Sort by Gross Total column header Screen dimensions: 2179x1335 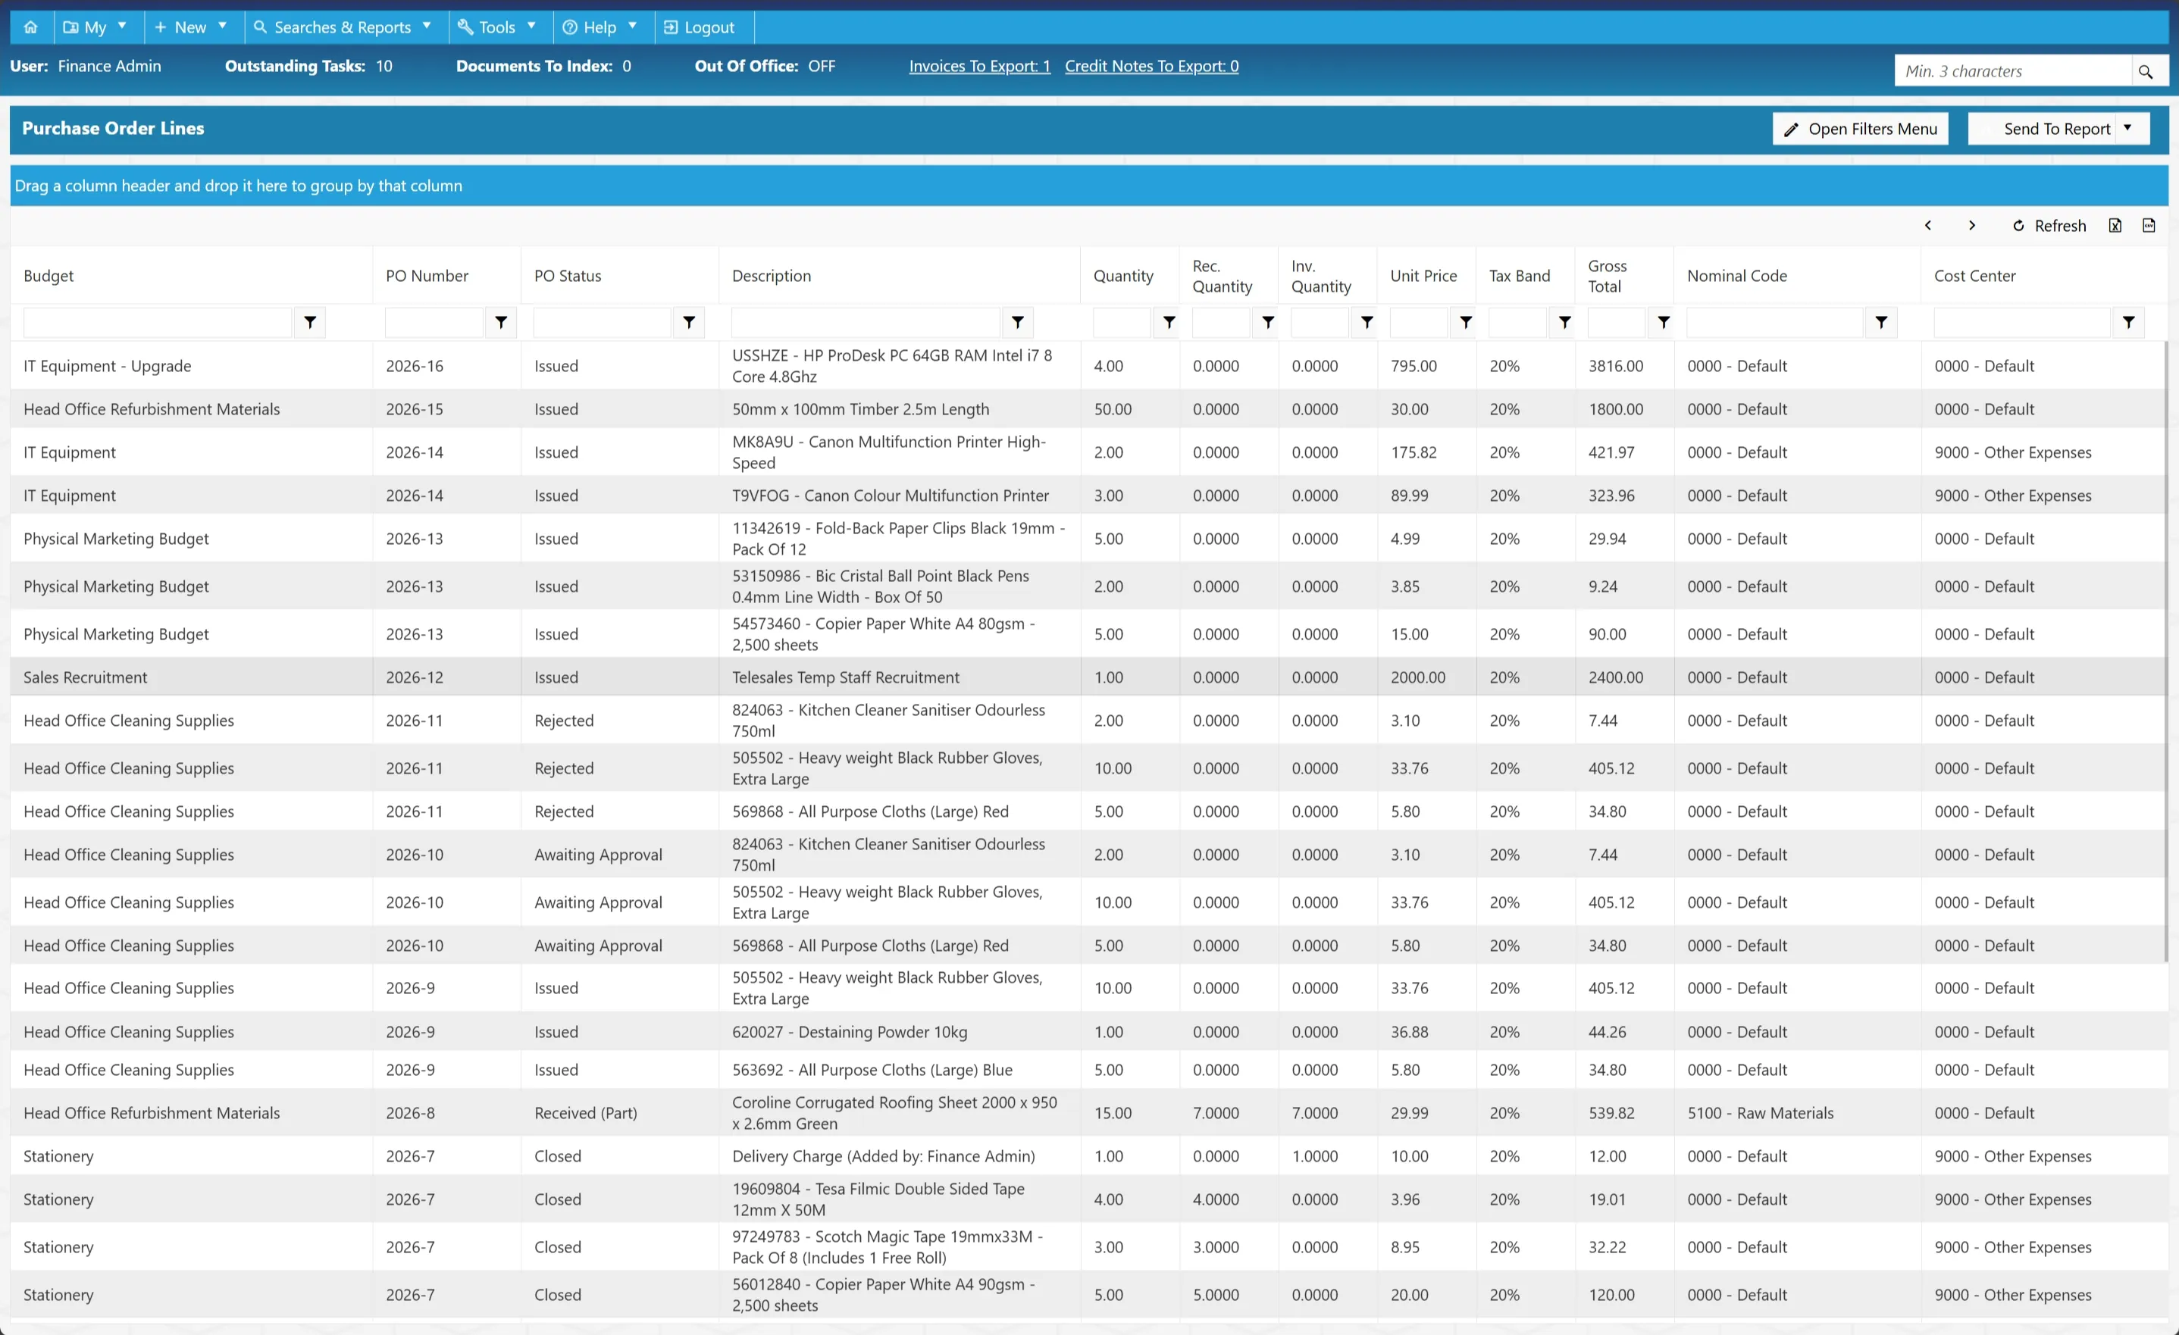pos(1608,276)
